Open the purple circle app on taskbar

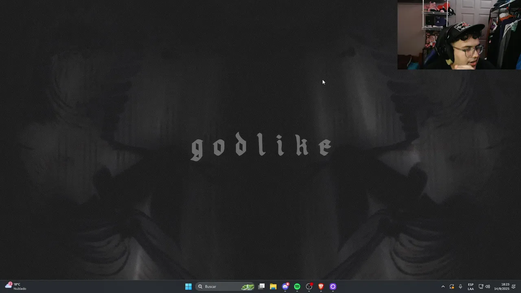coord(333,286)
